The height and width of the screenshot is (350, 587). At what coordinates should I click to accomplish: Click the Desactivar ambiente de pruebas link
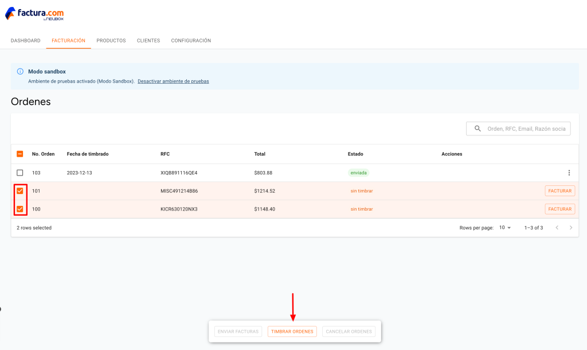pos(173,81)
